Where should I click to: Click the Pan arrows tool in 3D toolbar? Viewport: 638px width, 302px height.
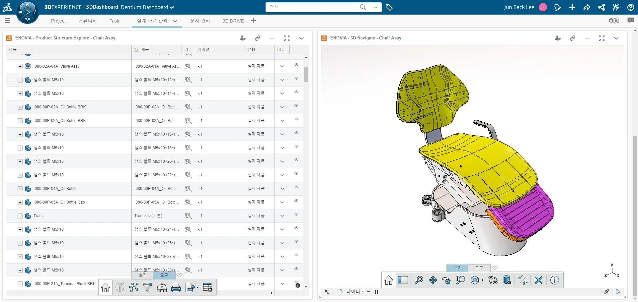433,280
